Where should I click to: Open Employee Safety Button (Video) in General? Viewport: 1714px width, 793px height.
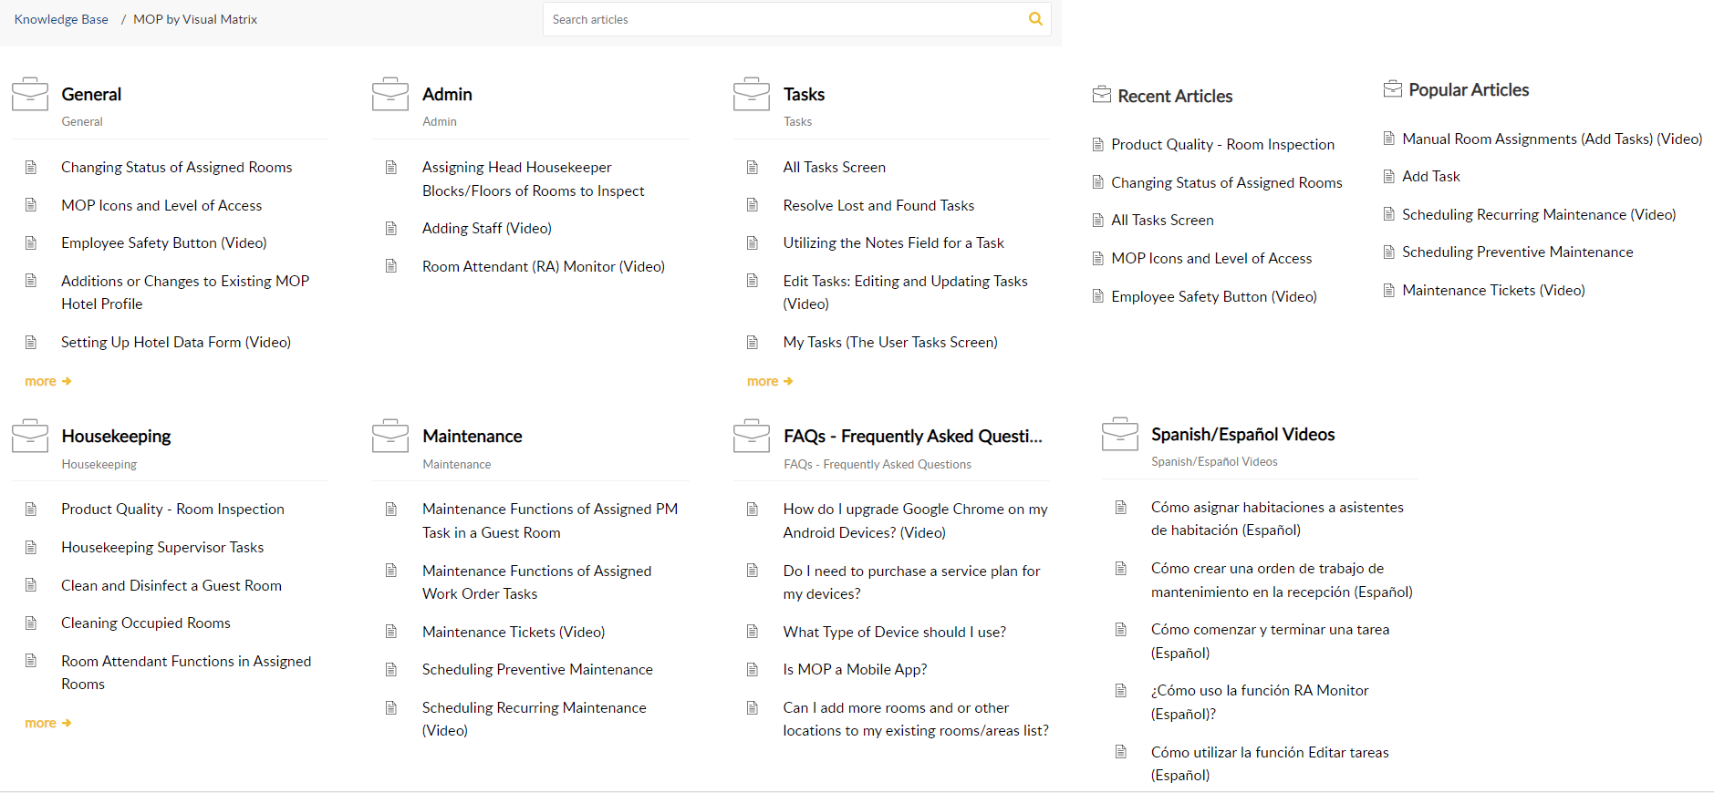point(164,242)
